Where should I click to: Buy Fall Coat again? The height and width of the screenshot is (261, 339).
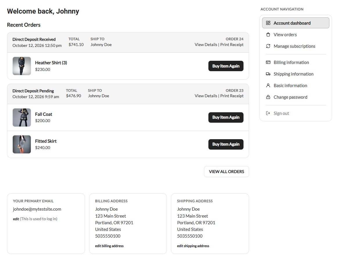tap(226, 117)
